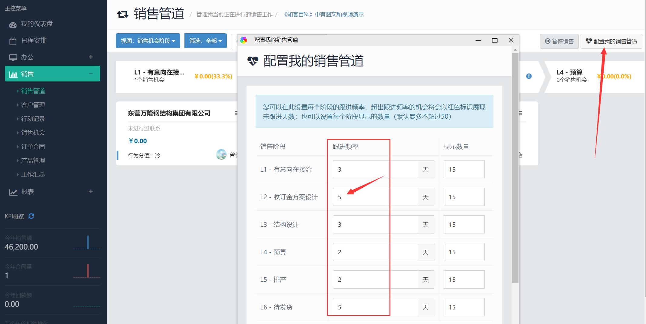Click the avatar on 东营万隆 card
The image size is (646, 324).
221,154
